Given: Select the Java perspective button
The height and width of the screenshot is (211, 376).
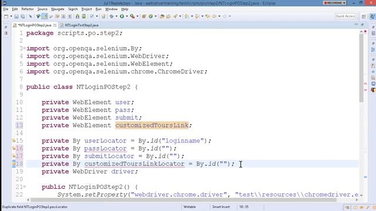Looking at the screenshot, I should tap(372, 16).
